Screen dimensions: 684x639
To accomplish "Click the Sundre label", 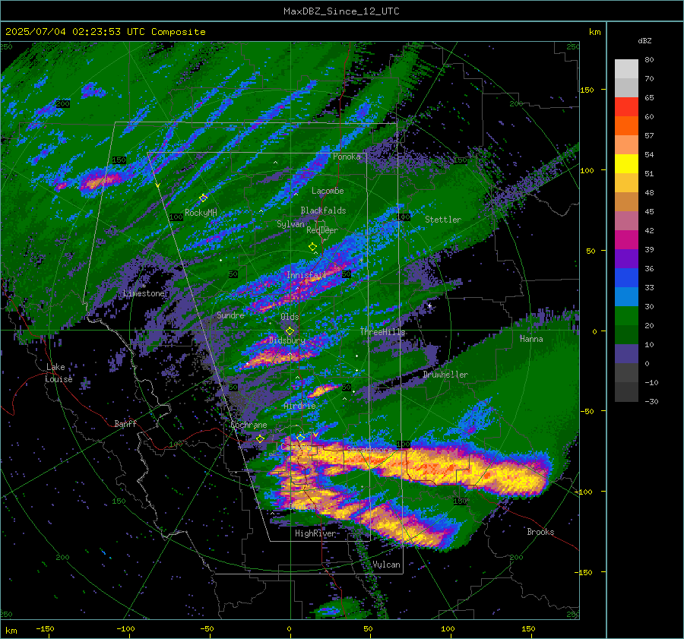I will click(230, 315).
